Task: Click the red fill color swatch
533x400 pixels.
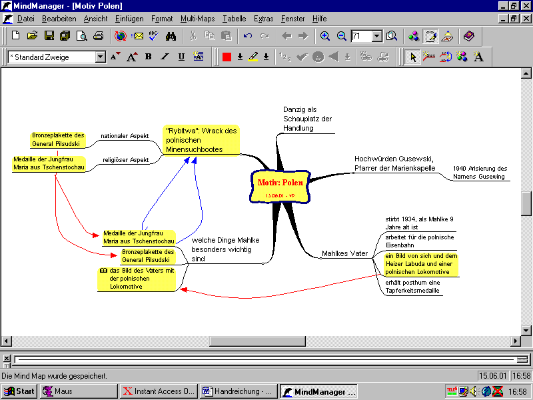Action: (x=227, y=57)
